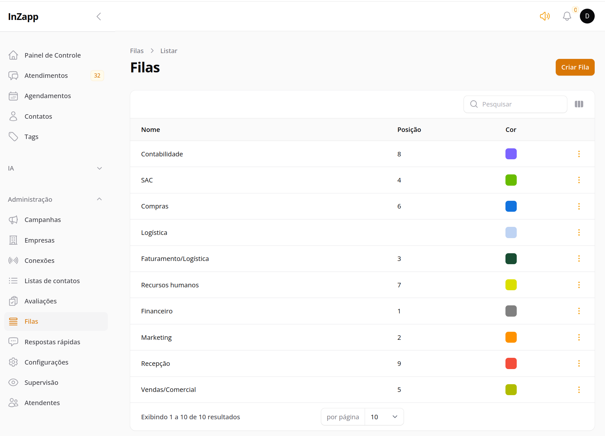Click the Pesquisar search field

(x=515, y=104)
